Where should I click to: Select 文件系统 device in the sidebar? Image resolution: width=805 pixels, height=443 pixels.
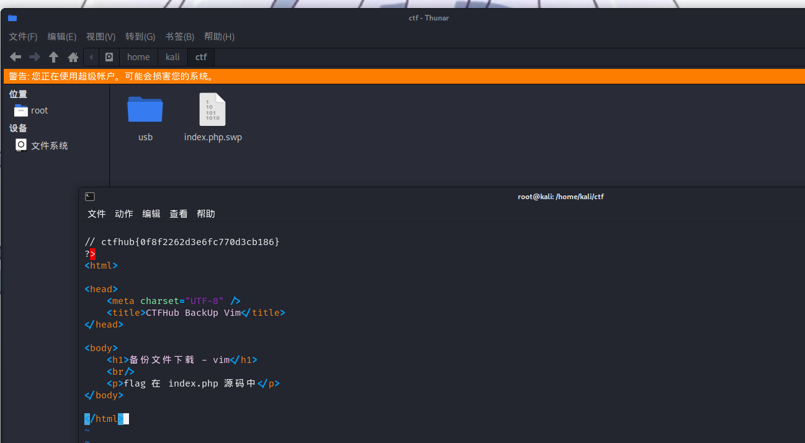click(48, 146)
